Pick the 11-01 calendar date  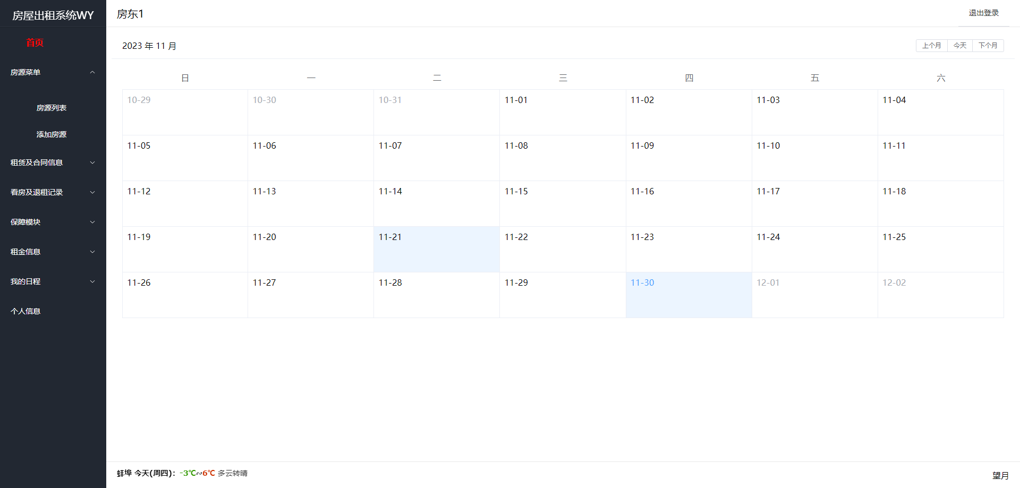point(562,112)
